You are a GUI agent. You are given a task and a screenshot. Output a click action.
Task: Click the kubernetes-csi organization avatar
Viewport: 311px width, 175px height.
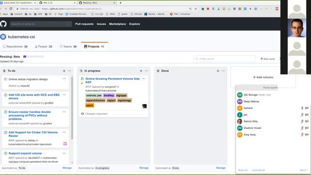click(x=3, y=37)
